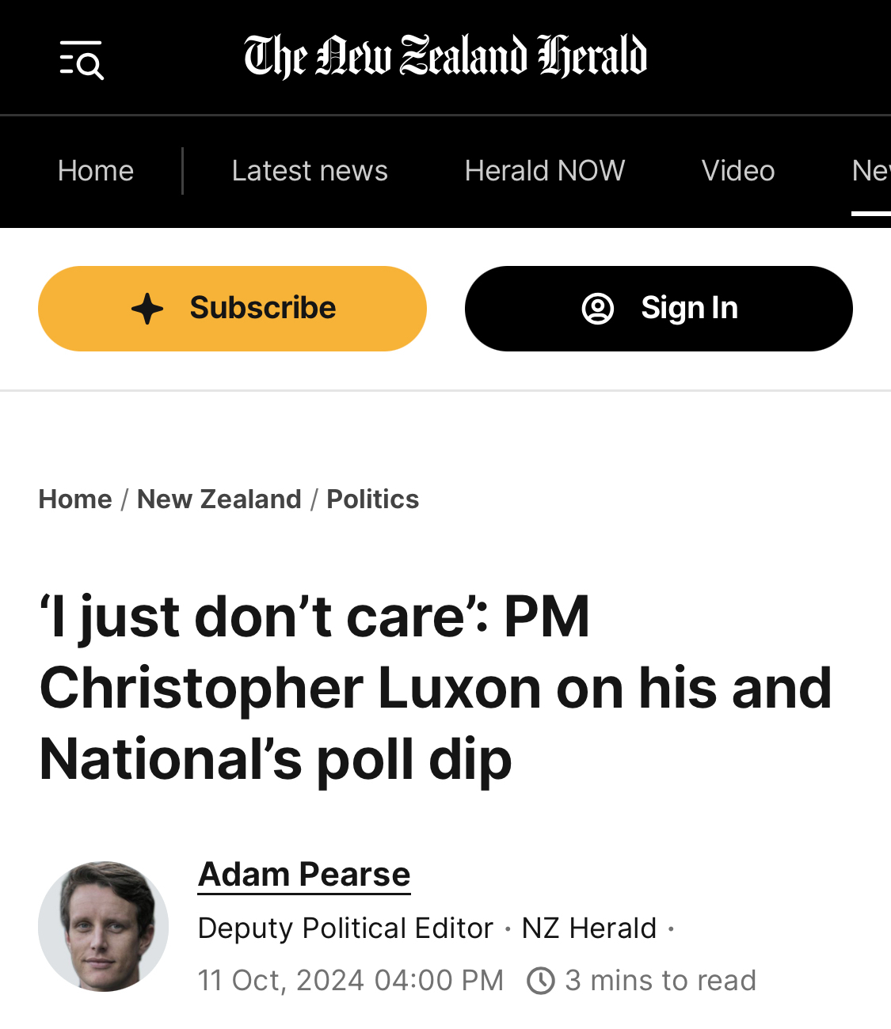Click the '3 mins to read' label
Viewport: 891px width, 1029px height.
click(x=661, y=981)
